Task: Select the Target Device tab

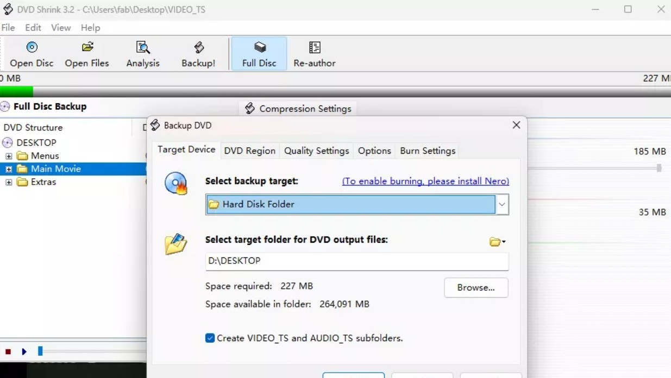Action: click(186, 150)
